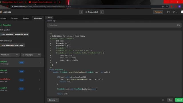Image resolution: width=183 pixels, height=103 pixels.
Task: Expand the All statuses dropdown
Action: (9, 55)
